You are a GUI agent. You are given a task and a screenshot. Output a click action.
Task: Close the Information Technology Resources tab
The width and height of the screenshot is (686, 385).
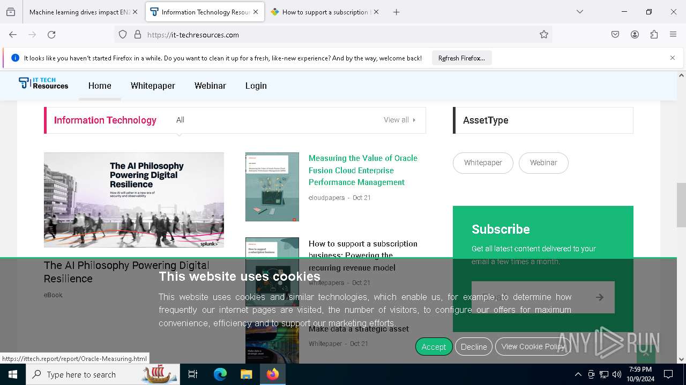256,12
